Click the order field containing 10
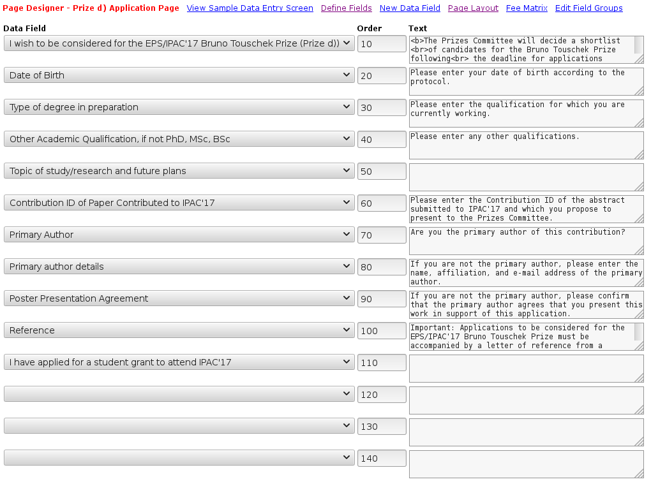 (382, 43)
